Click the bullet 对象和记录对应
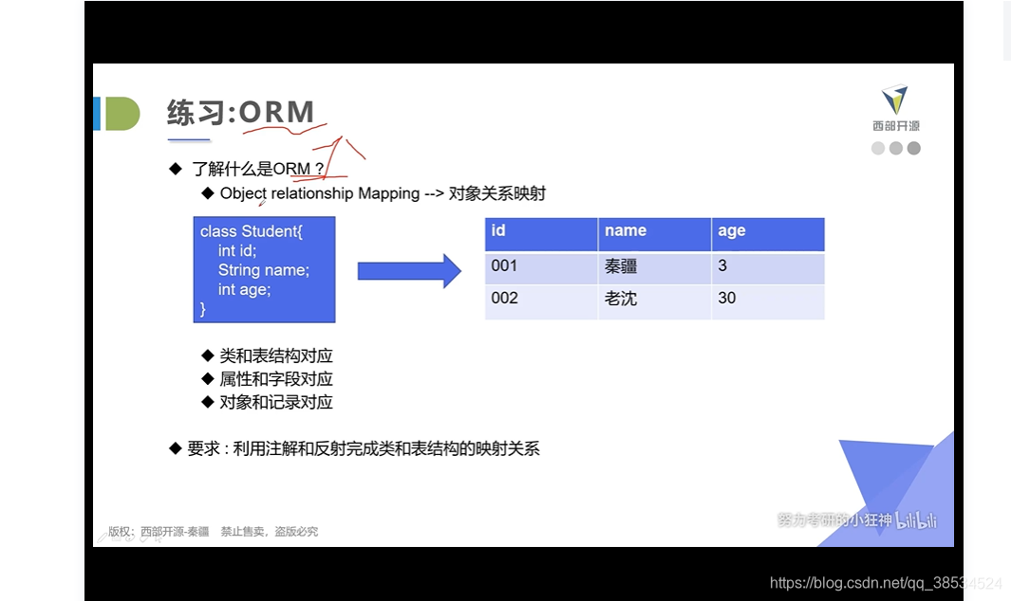Screen dimensions: 1011x601 [x=276, y=402]
